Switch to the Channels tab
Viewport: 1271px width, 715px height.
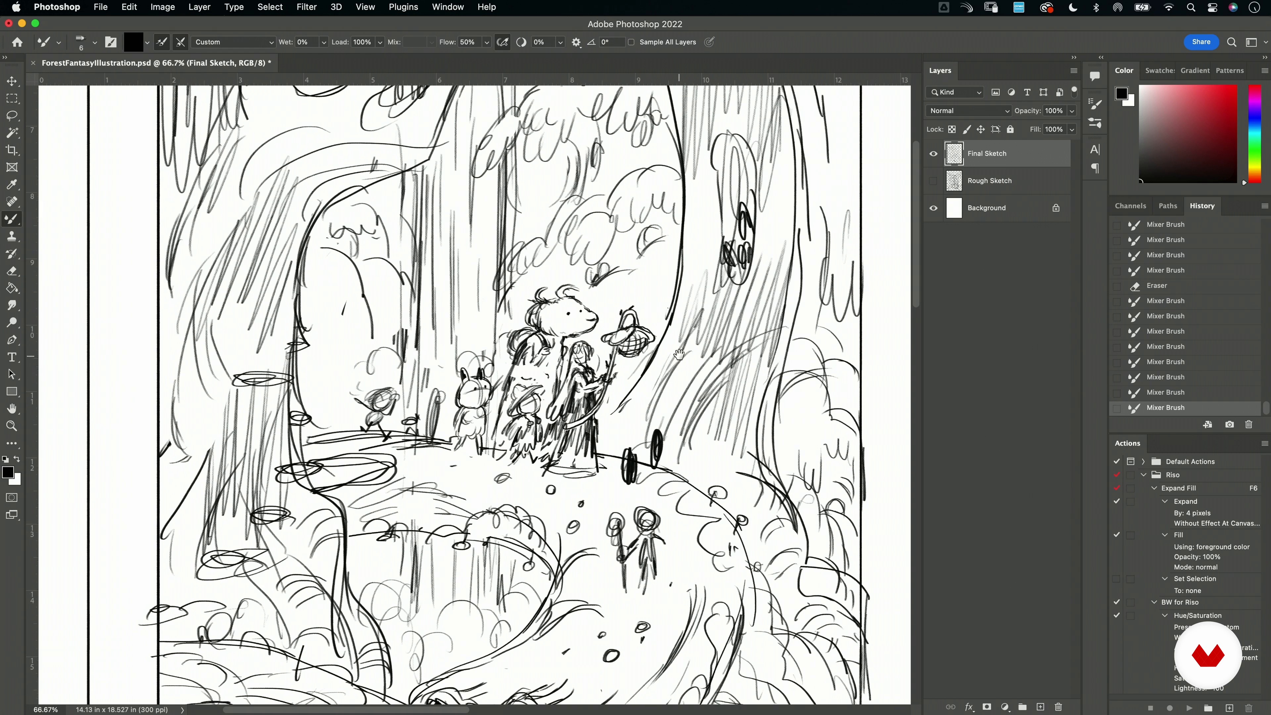(1130, 206)
